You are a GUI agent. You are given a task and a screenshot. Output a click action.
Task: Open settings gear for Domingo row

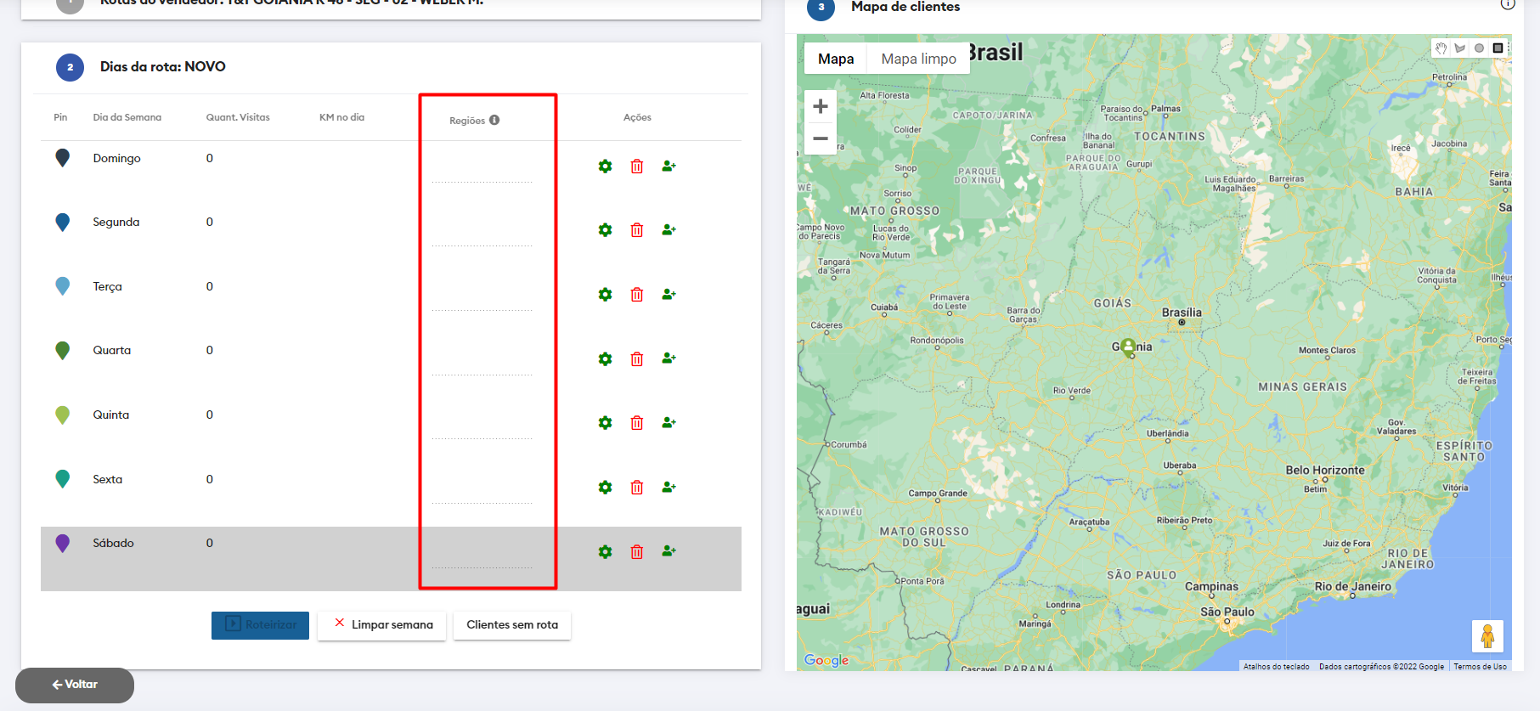pos(605,166)
